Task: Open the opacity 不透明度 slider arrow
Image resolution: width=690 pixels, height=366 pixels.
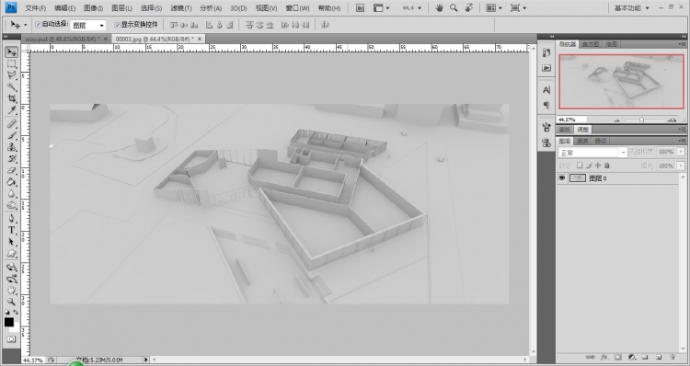Action: (681, 152)
